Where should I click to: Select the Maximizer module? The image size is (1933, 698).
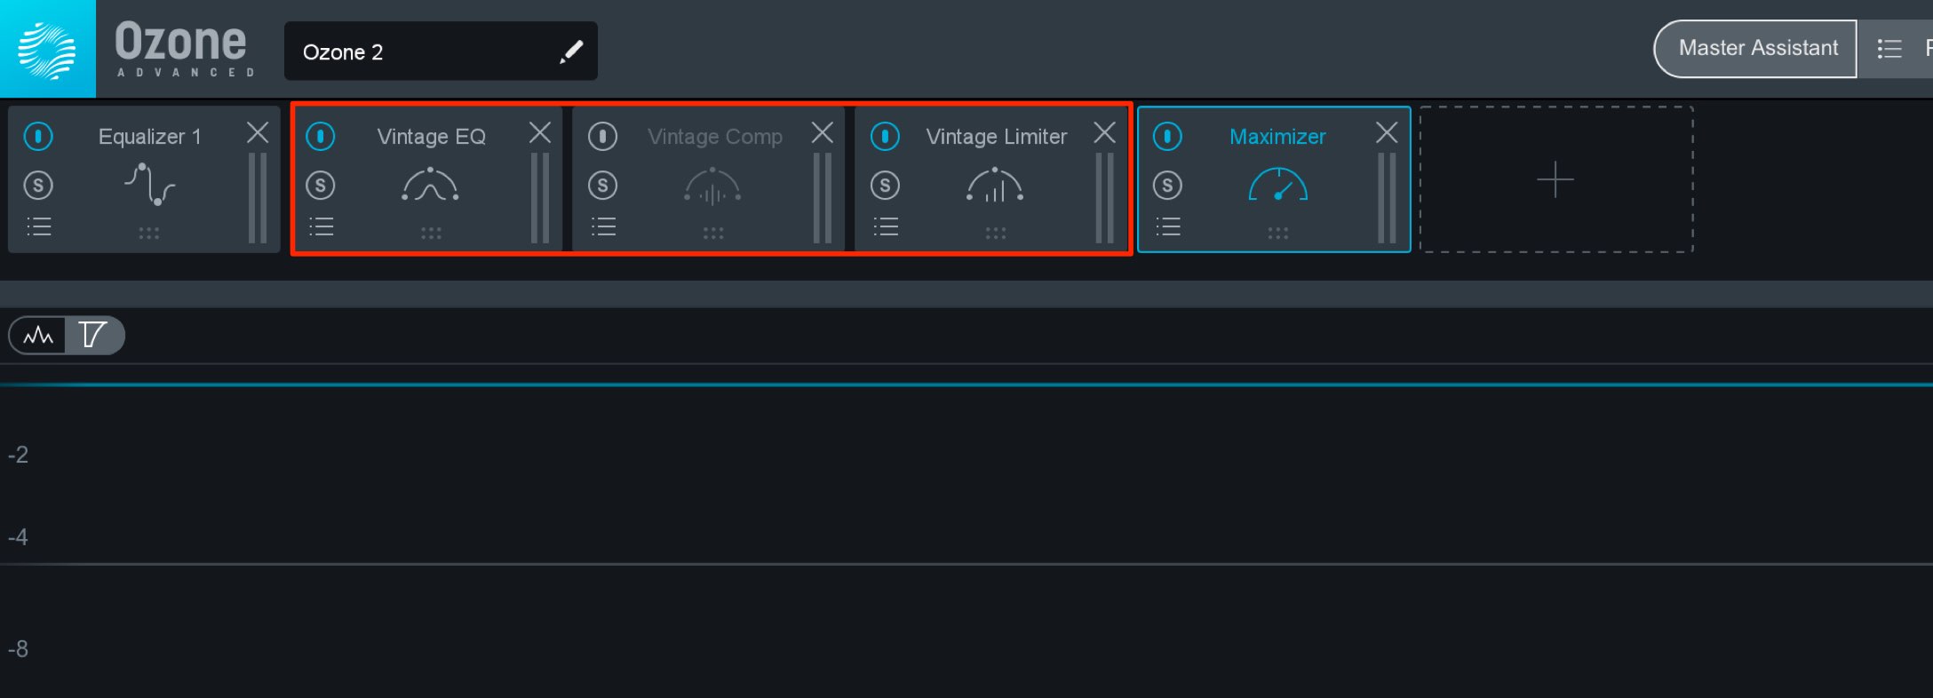(1277, 137)
